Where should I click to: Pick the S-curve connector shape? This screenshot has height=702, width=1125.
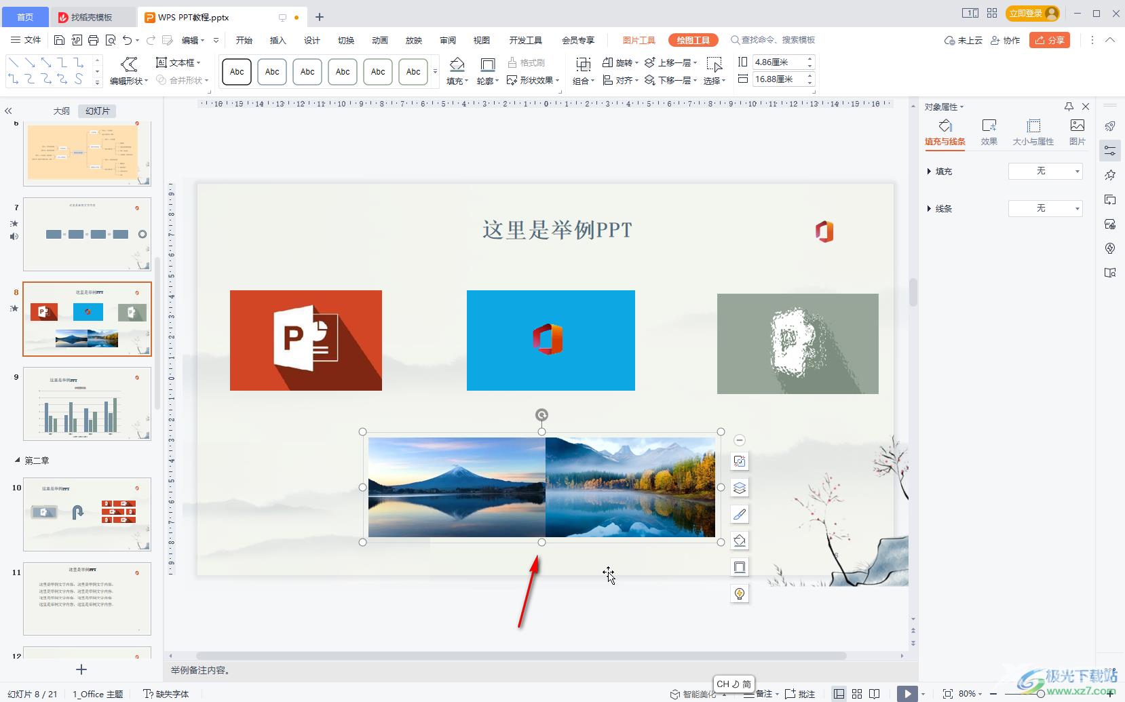click(79, 79)
